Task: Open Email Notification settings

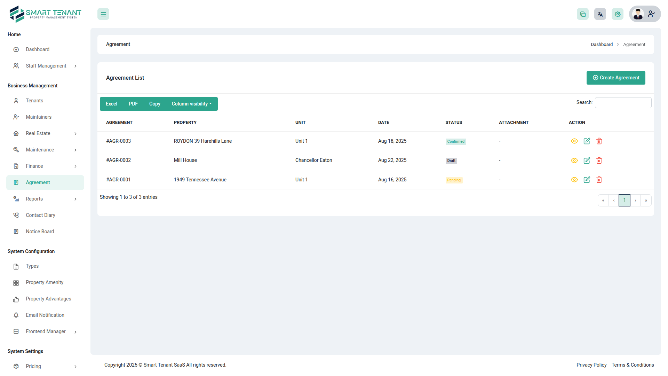Action: 44,315
